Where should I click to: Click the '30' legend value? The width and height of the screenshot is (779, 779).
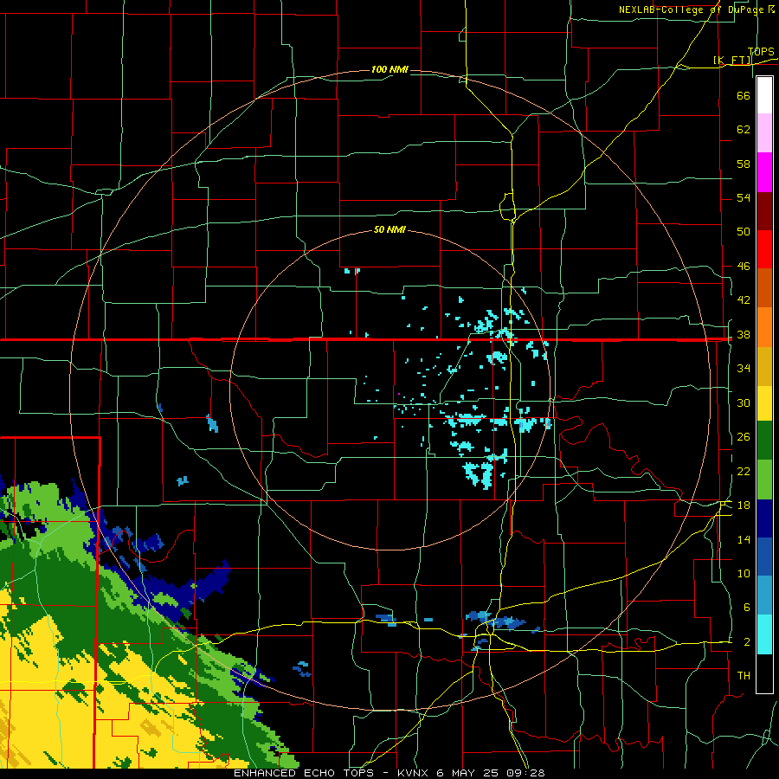tap(744, 402)
